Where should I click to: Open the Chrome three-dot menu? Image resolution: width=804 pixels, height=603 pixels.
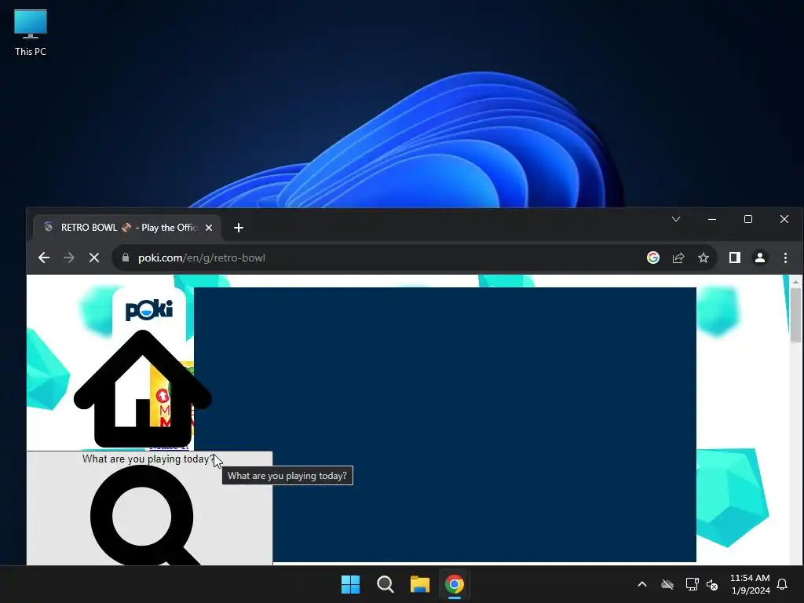[785, 258]
